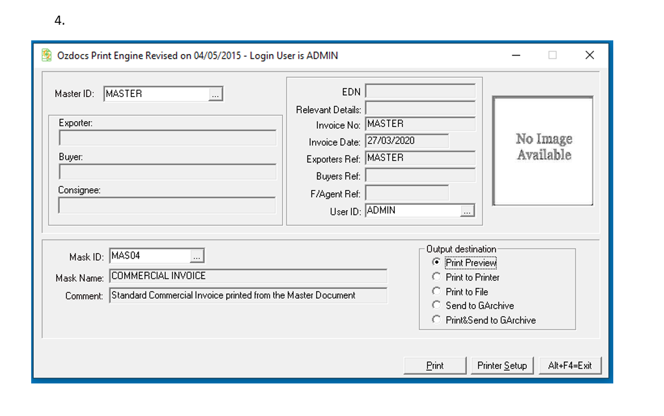Click the Mask ID field containing MAS04

click(150, 256)
